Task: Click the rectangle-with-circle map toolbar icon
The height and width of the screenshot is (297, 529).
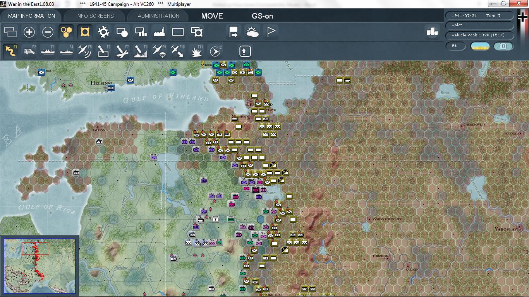Action: coord(122,32)
